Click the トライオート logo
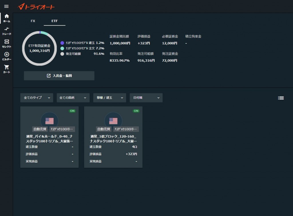Image resolution: width=293 pixels, height=216 pixels. pos(36,7)
